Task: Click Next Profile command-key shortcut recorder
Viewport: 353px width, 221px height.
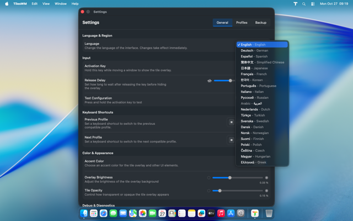Action: (x=231, y=140)
